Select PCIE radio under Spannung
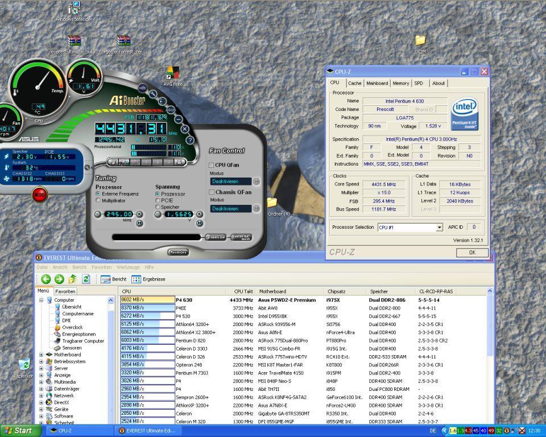The image size is (546, 437). pyautogui.click(x=158, y=200)
